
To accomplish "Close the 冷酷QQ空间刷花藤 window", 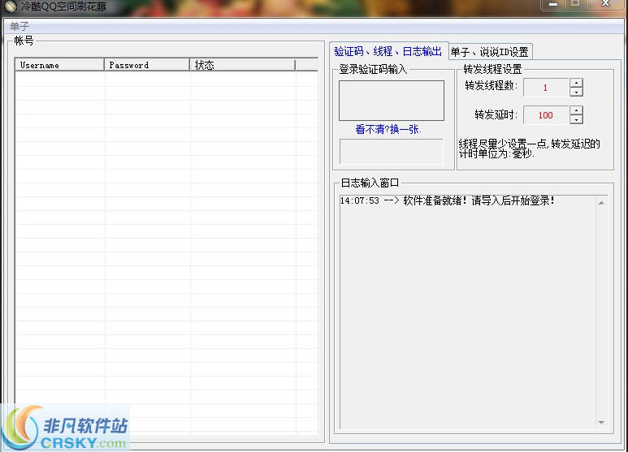I will [x=606, y=4].
